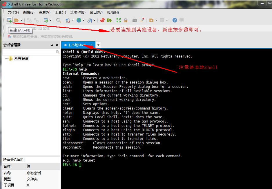Launch the green Xftp icon
The width and height of the screenshot is (272, 189).
coord(109,21)
